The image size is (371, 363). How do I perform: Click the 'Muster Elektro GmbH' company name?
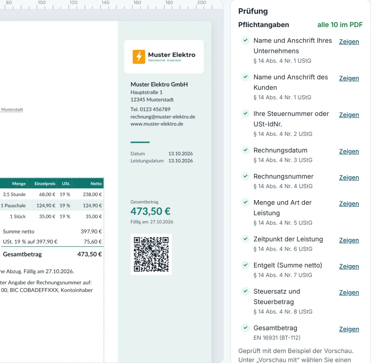(159, 84)
